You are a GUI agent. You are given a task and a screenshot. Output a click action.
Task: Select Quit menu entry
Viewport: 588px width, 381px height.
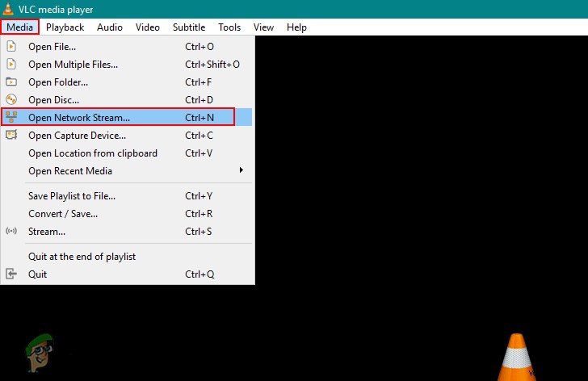point(127,274)
